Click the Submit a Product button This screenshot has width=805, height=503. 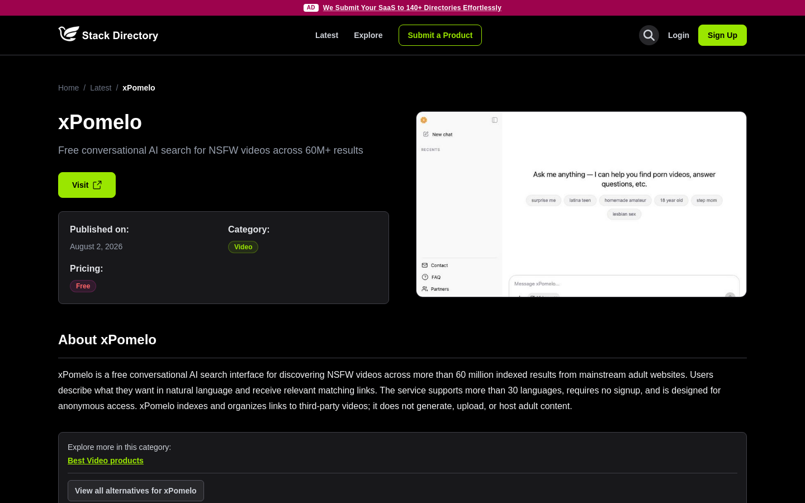click(x=440, y=35)
